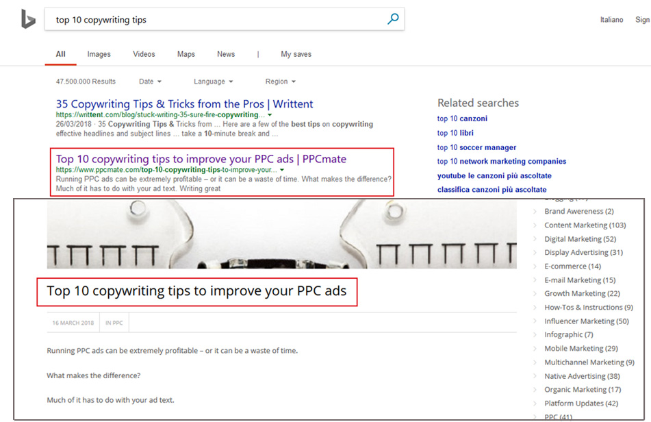Switch to the Videos tab
The height and width of the screenshot is (422, 651).
pyautogui.click(x=144, y=54)
